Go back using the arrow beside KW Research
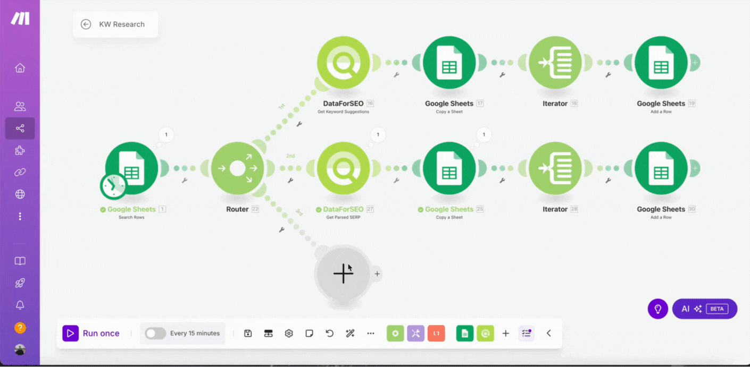 pos(86,24)
